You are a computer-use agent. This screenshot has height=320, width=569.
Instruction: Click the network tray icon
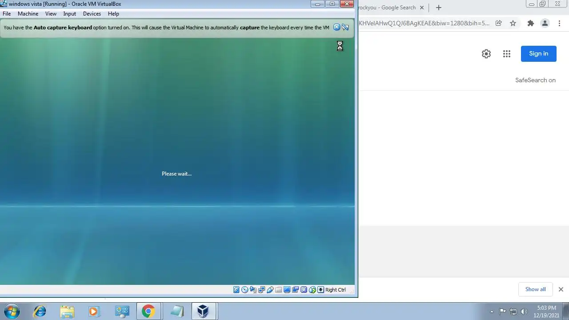pos(513,312)
